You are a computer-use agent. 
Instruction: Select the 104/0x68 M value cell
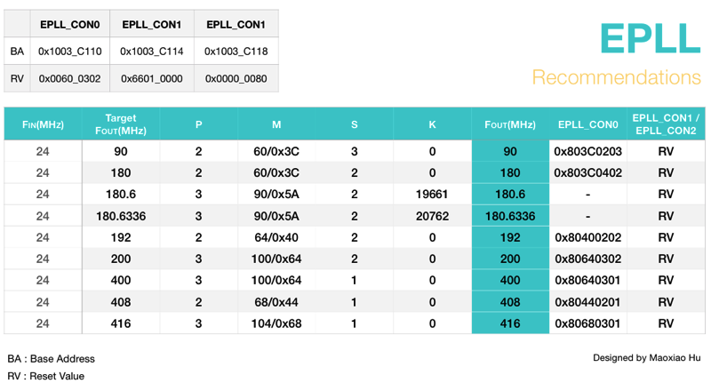pyautogui.click(x=276, y=323)
